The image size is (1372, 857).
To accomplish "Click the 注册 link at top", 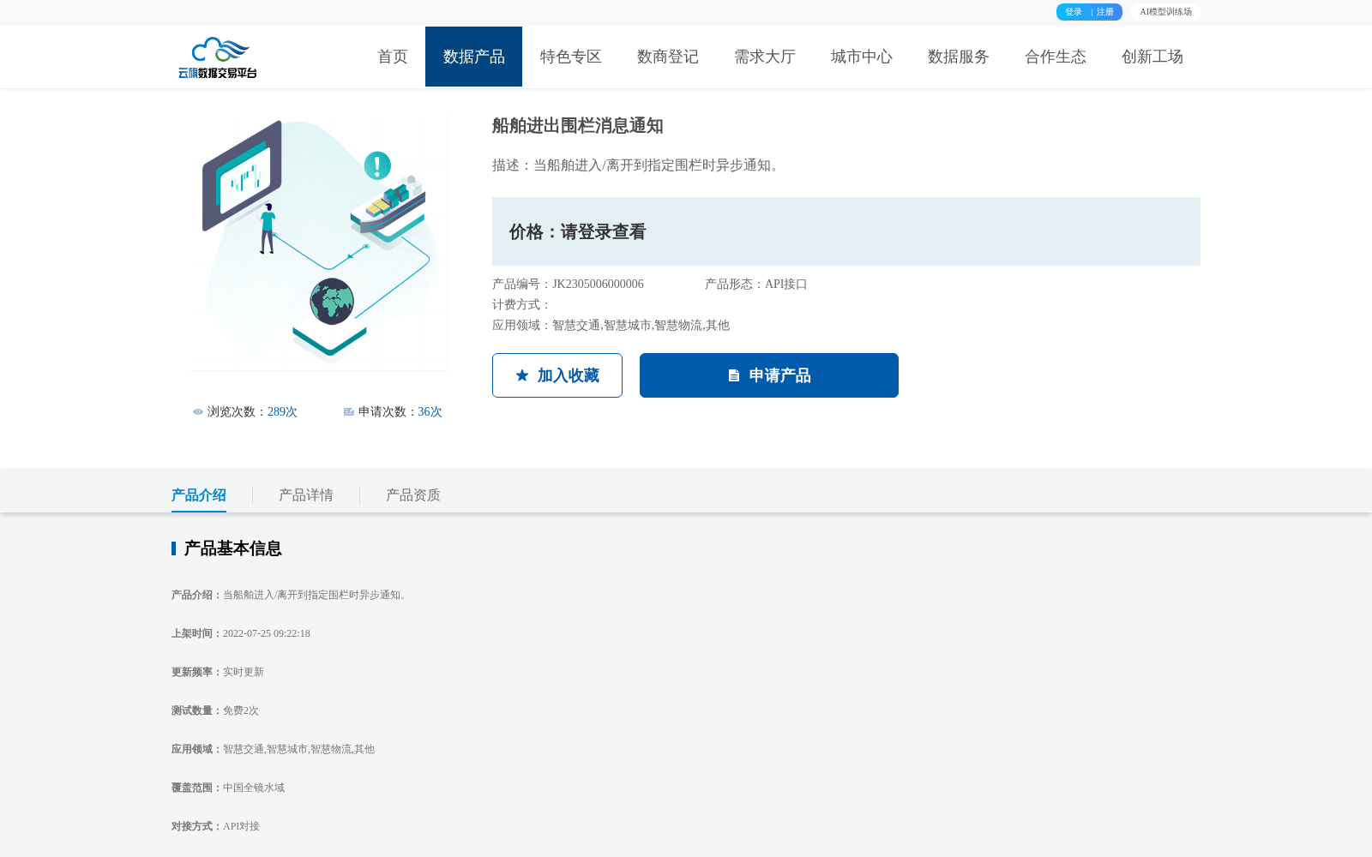I will pos(1105,12).
